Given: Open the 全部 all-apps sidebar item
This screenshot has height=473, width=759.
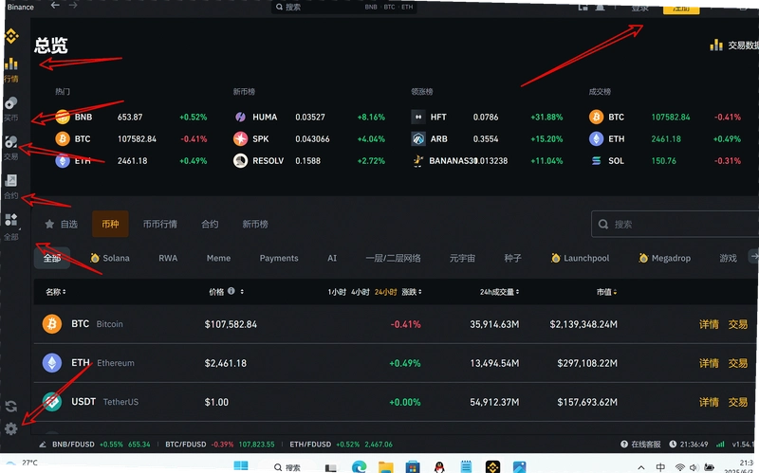Looking at the screenshot, I should point(11,227).
